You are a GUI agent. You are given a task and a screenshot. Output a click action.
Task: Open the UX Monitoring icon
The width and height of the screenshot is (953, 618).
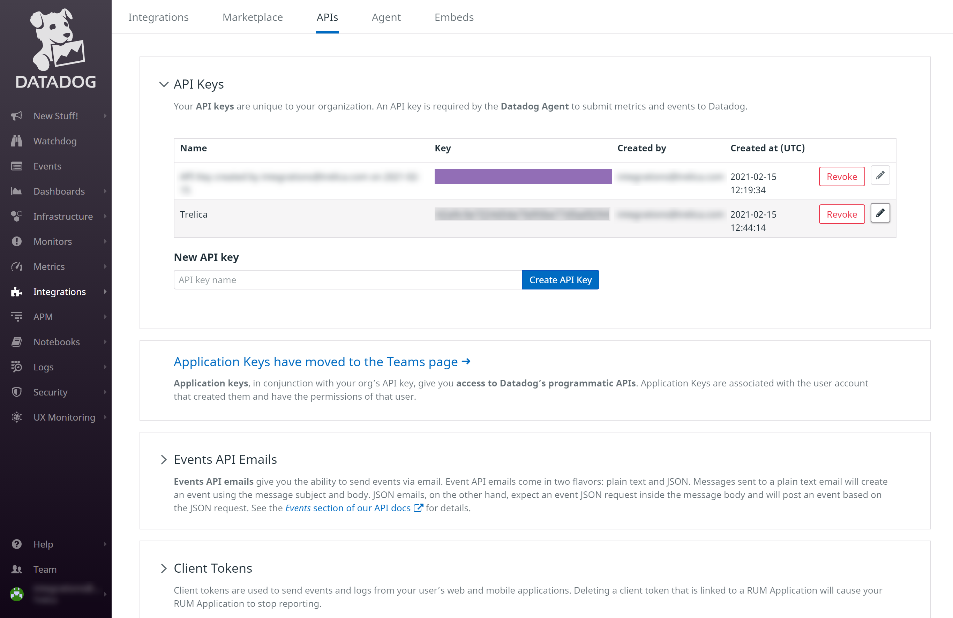16,417
